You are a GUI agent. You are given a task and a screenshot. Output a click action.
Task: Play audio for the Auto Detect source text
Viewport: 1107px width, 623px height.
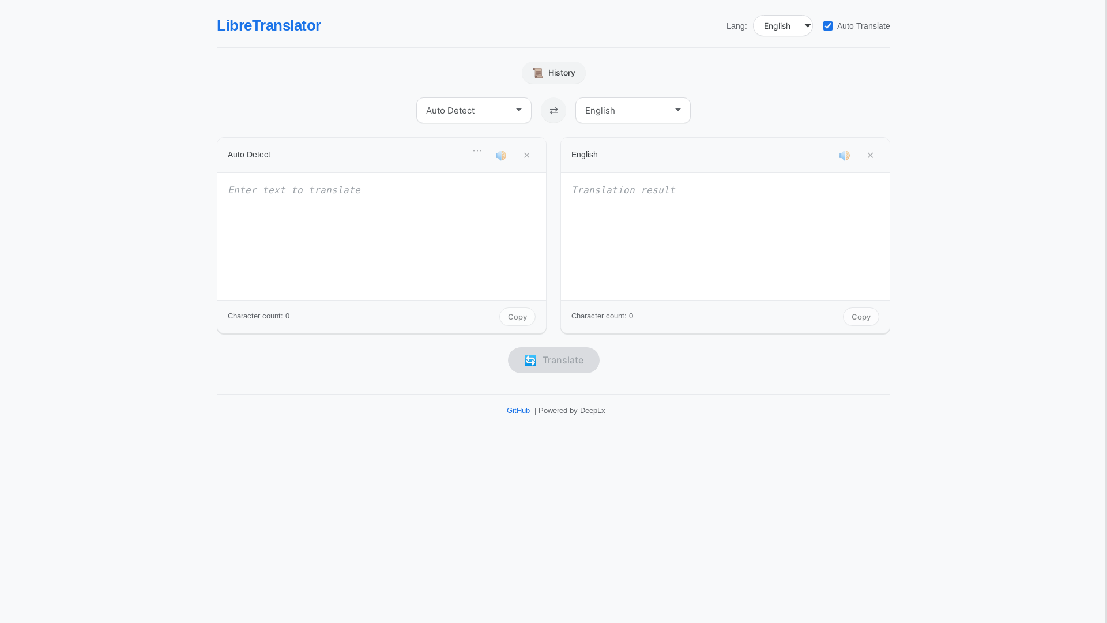pyautogui.click(x=501, y=156)
